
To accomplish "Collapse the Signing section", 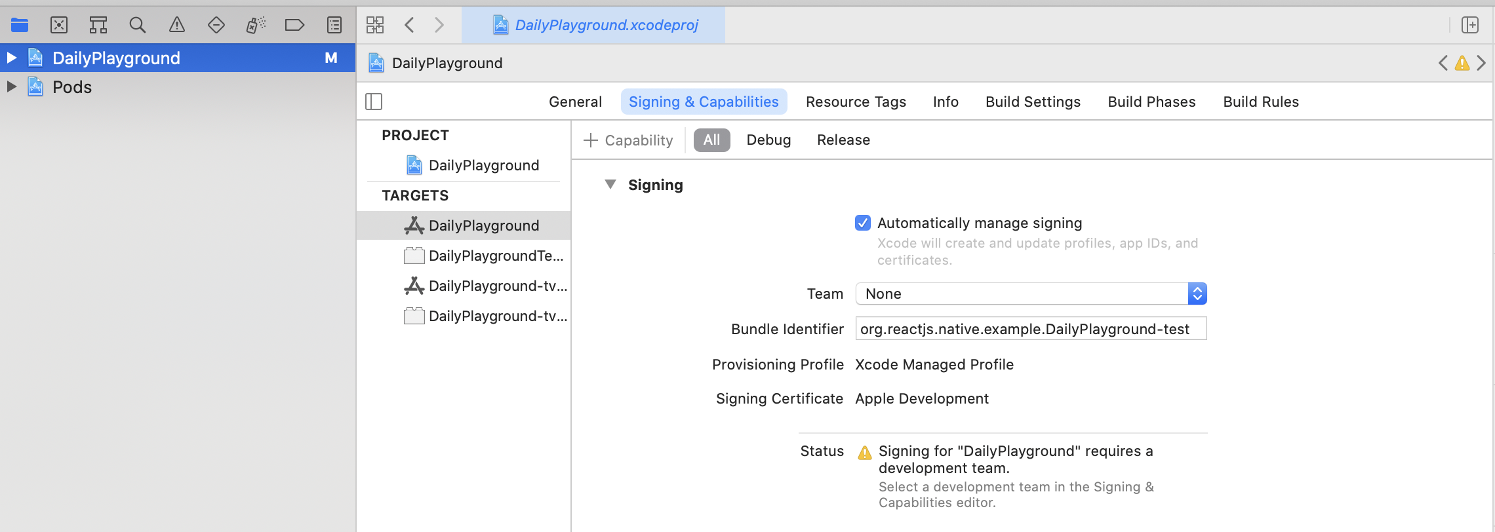I will 610,185.
